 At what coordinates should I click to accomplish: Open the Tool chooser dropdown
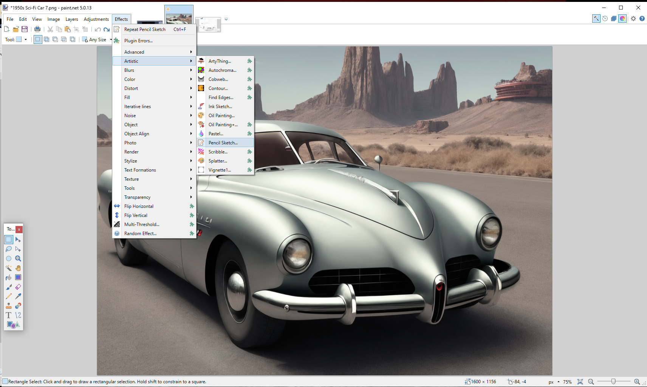pyautogui.click(x=21, y=39)
